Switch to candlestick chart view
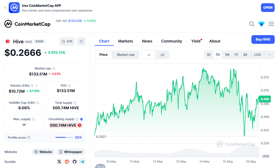 162,55
